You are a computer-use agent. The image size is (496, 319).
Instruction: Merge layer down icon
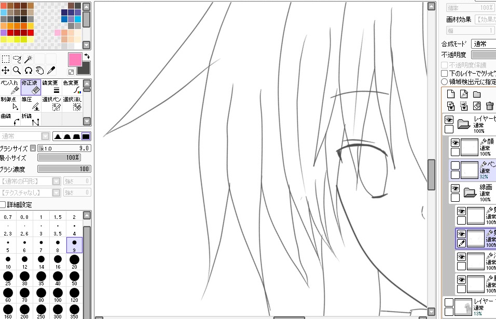pyautogui.click(x=464, y=106)
